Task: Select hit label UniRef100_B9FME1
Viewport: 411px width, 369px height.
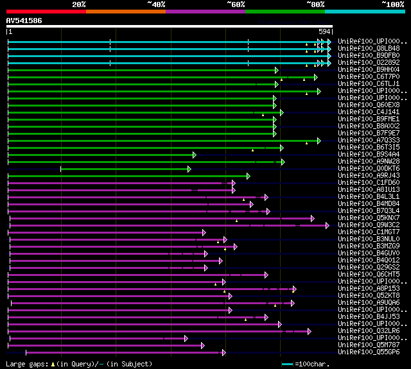Action: [x=369, y=119]
